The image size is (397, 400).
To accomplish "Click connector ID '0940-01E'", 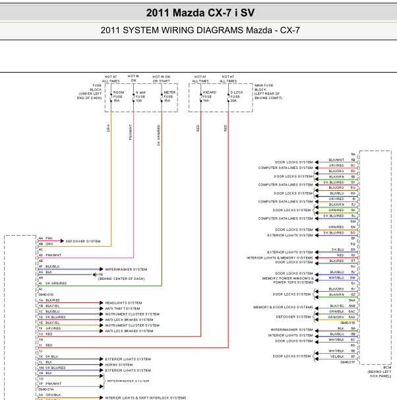I will pyautogui.click(x=348, y=323).
